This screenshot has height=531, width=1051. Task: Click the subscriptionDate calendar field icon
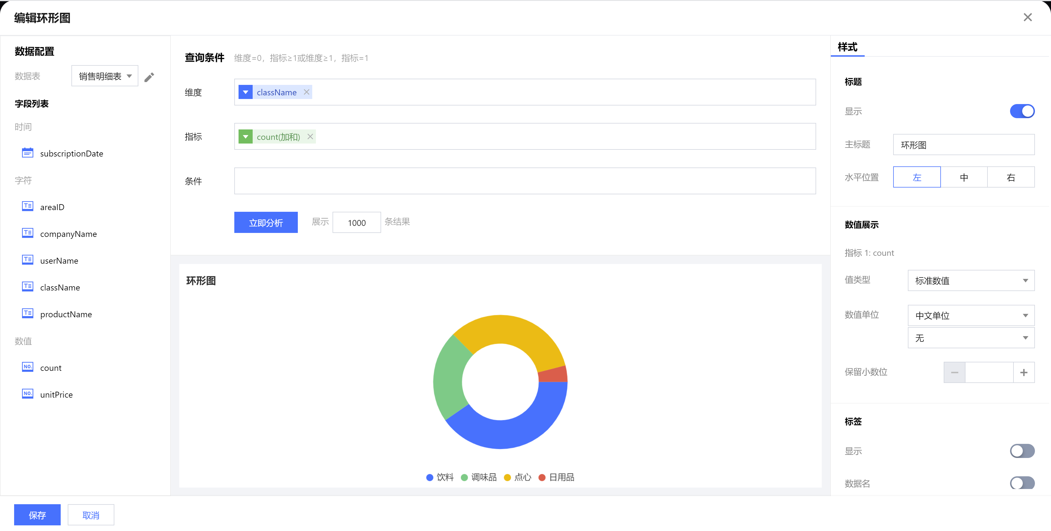pyautogui.click(x=27, y=153)
